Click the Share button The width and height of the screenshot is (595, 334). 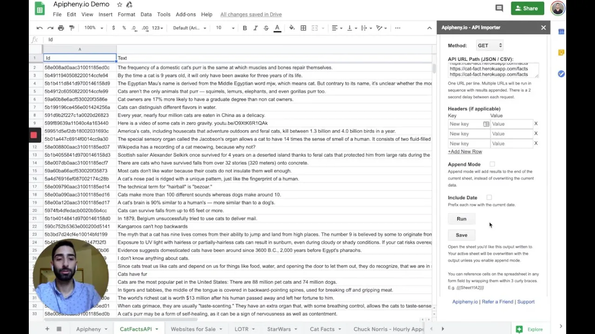[x=527, y=8]
